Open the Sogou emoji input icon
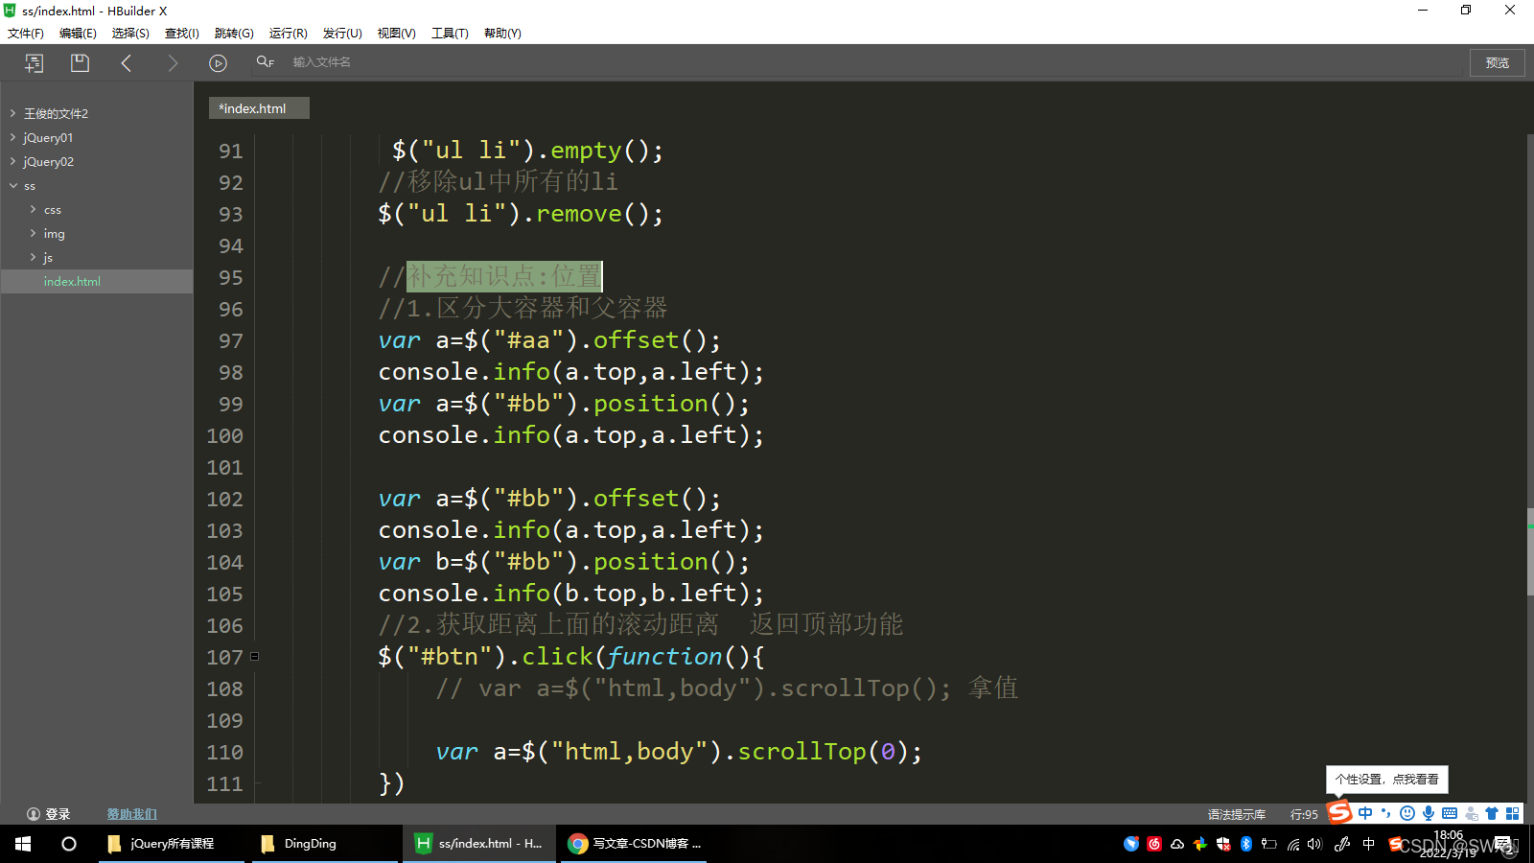 click(x=1406, y=813)
